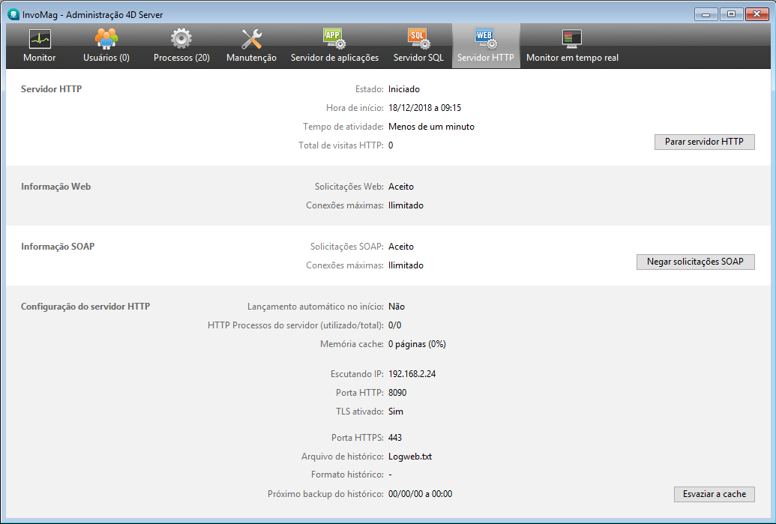Maximize the 4D Server window
The image size is (776, 524).
point(731,14)
